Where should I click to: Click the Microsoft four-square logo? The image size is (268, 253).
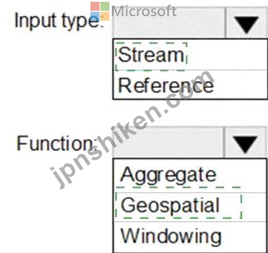pos(100,11)
